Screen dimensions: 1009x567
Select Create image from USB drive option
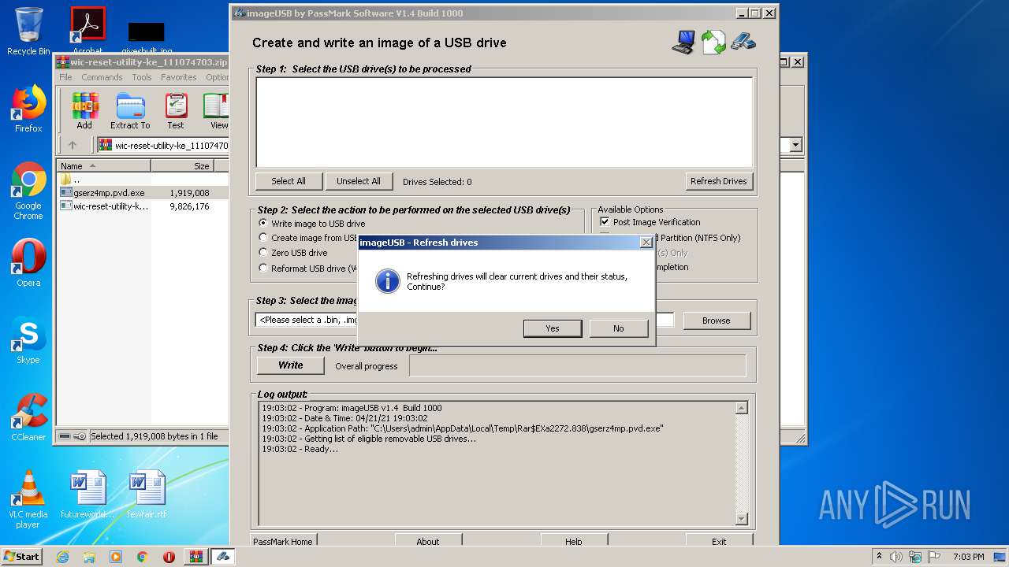pos(309,238)
